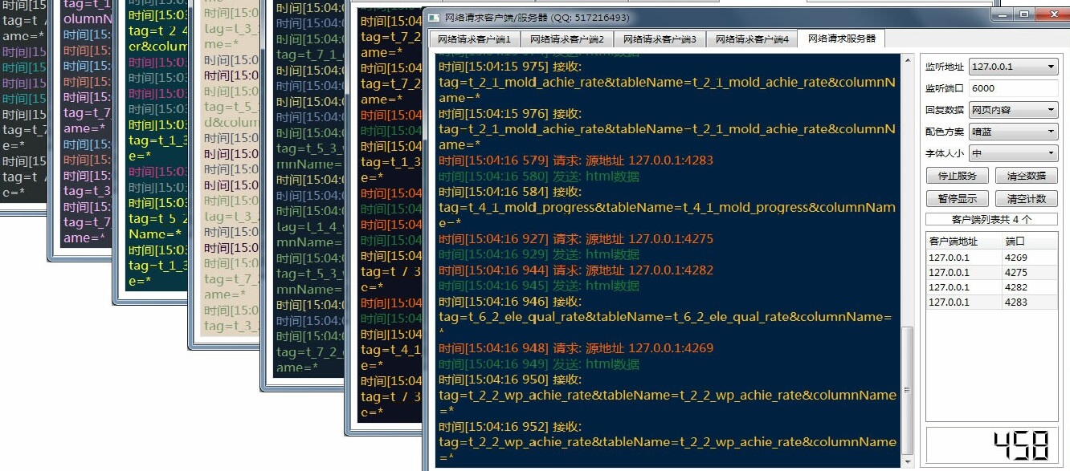Screen dimensions: 1070x471
Task: Click the 暂停显示 button
Action: point(958,198)
